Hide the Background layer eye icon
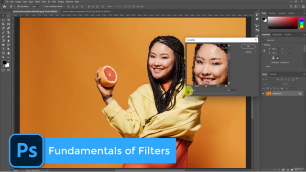Image resolution: width=306 pixels, height=172 pixels. (263, 94)
